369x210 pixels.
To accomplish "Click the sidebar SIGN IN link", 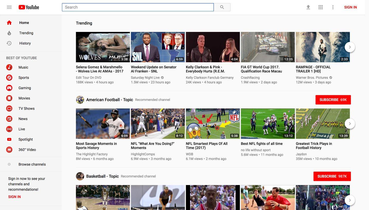I will click(x=14, y=197).
